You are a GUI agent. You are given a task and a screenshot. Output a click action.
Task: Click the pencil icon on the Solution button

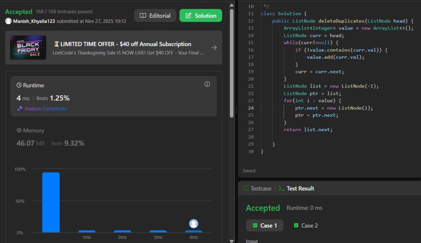click(188, 15)
